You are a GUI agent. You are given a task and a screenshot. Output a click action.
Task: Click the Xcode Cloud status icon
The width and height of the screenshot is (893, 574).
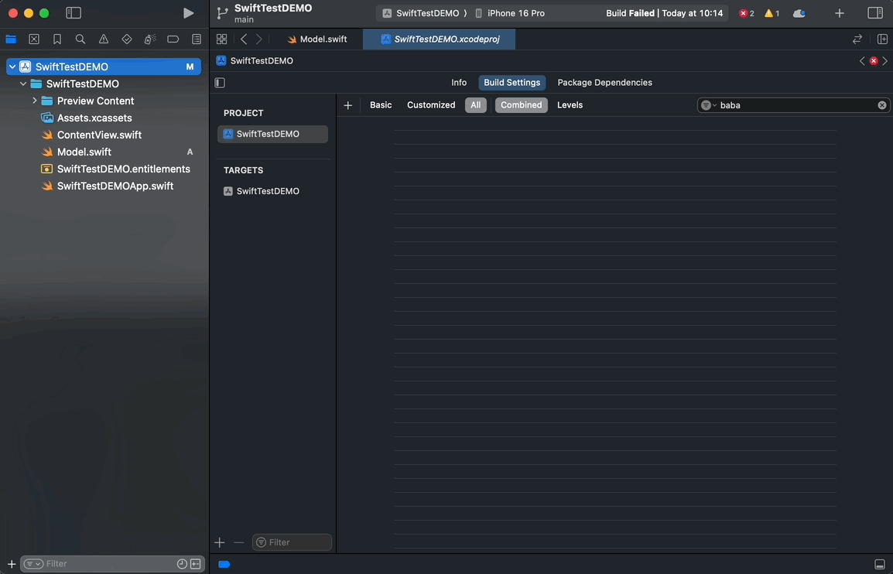coord(799,13)
